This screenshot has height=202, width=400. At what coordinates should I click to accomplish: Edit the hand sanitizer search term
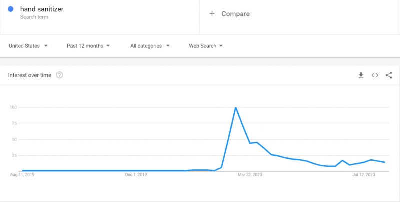point(42,9)
